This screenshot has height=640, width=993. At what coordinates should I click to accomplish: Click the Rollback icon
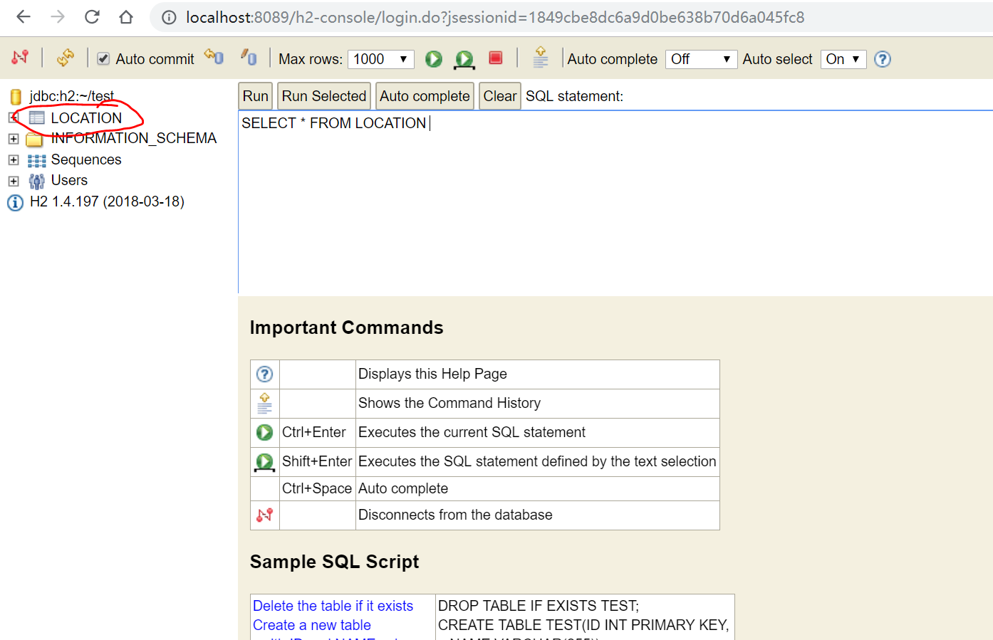point(214,56)
